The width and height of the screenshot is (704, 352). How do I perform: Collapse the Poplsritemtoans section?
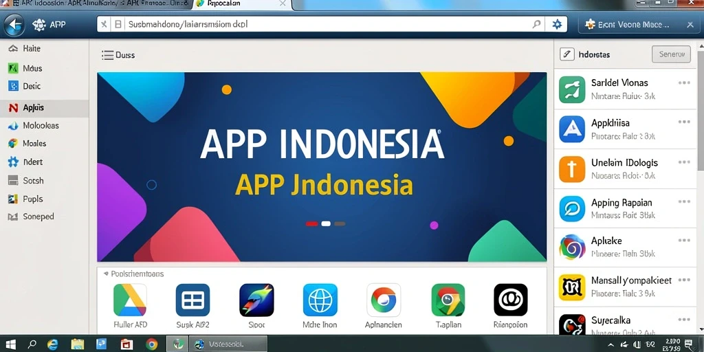pyautogui.click(x=106, y=274)
